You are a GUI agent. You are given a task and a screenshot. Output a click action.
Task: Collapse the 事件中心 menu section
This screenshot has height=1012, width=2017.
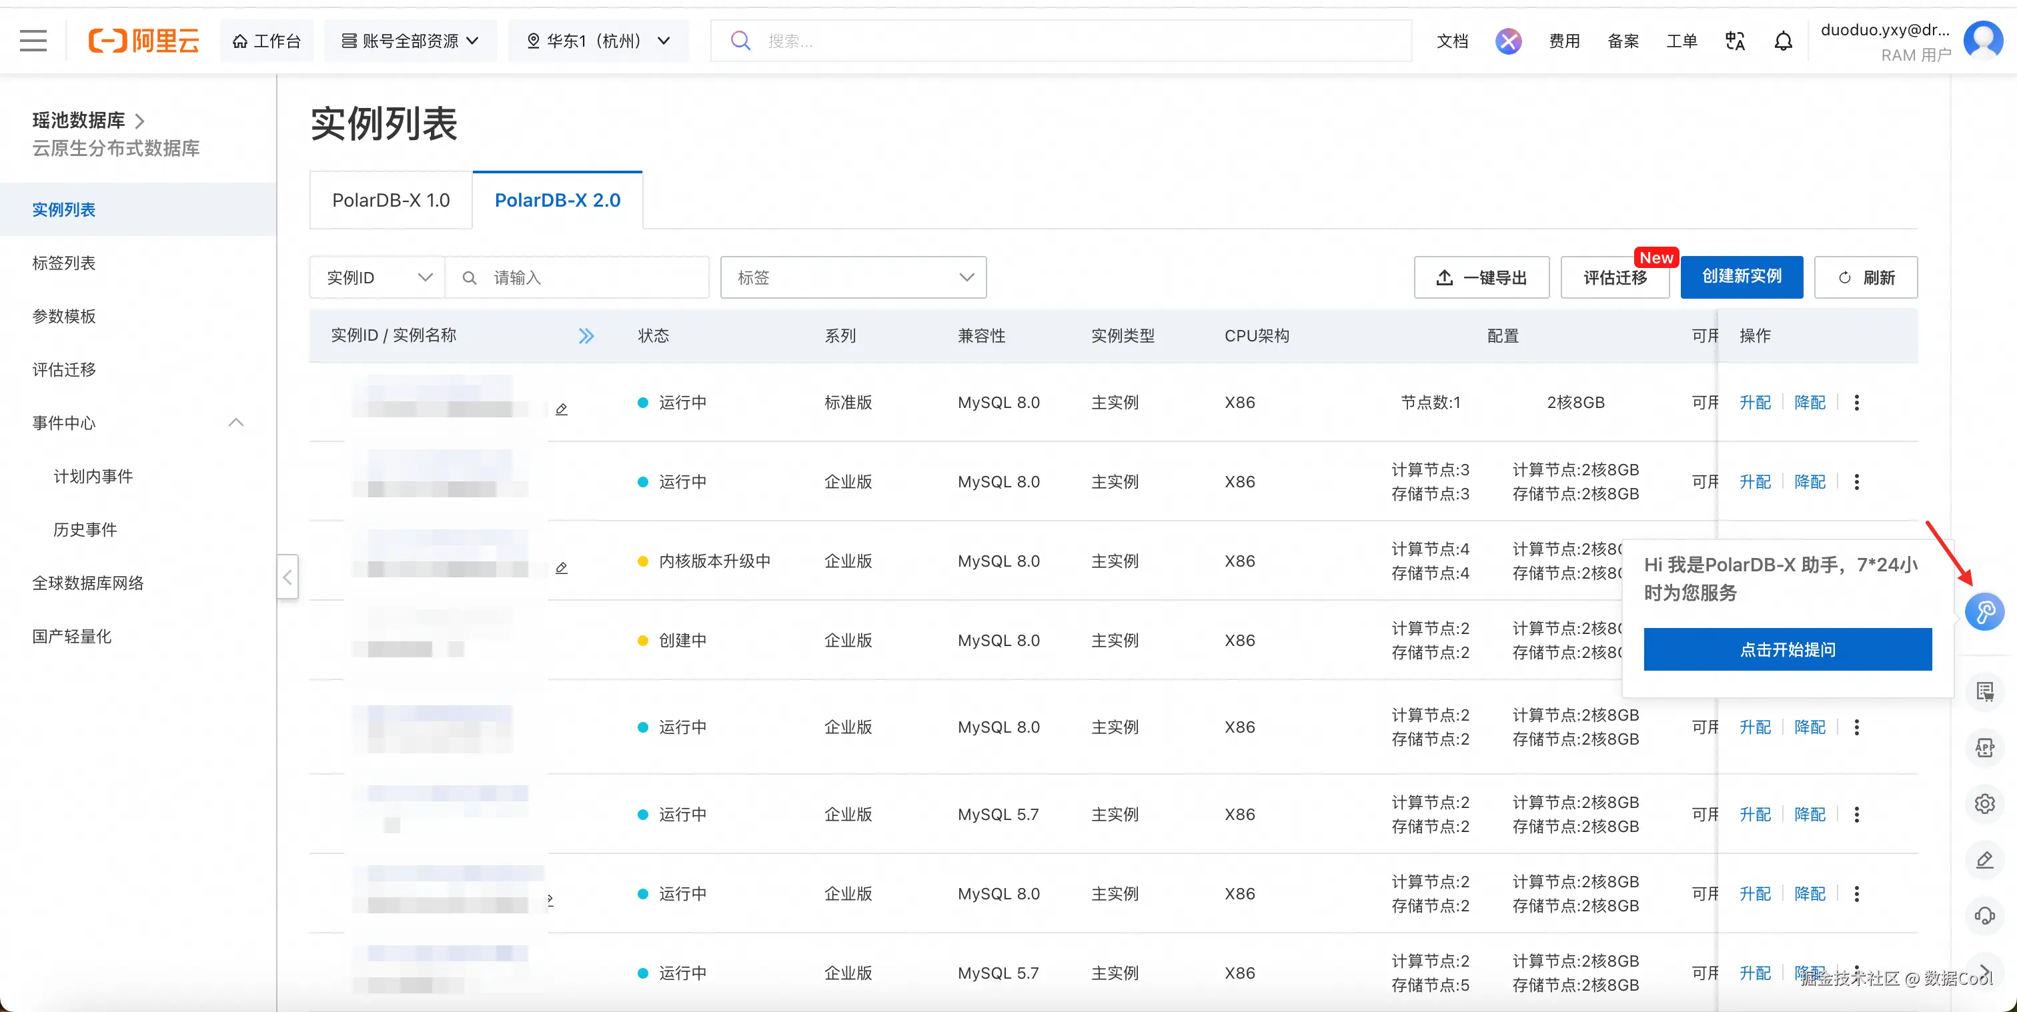pyautogui.click(x=235, y=423)
